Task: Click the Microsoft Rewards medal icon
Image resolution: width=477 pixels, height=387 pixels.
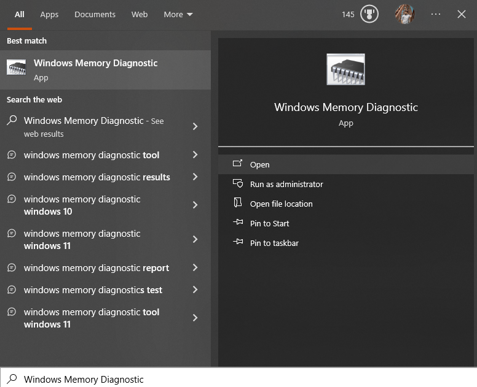Action: pyautogui.click(x=369, y=14)
